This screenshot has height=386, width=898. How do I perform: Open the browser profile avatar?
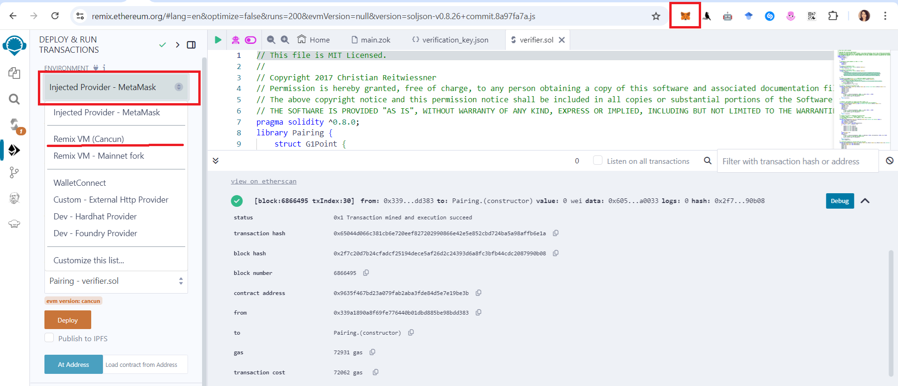(864, 16)
